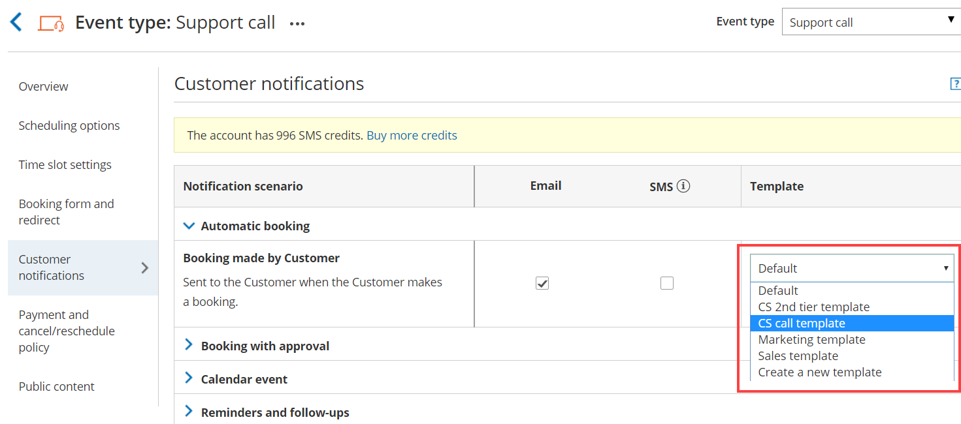Collapse the Automatic booking section

[189, 226]
